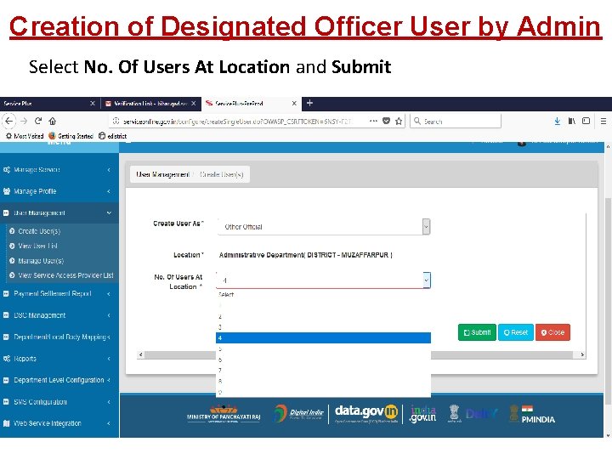This screenshot has width=612, height=459.
Task: Close the ServicePlus-PreProd tab
Action: coord(294,104)
